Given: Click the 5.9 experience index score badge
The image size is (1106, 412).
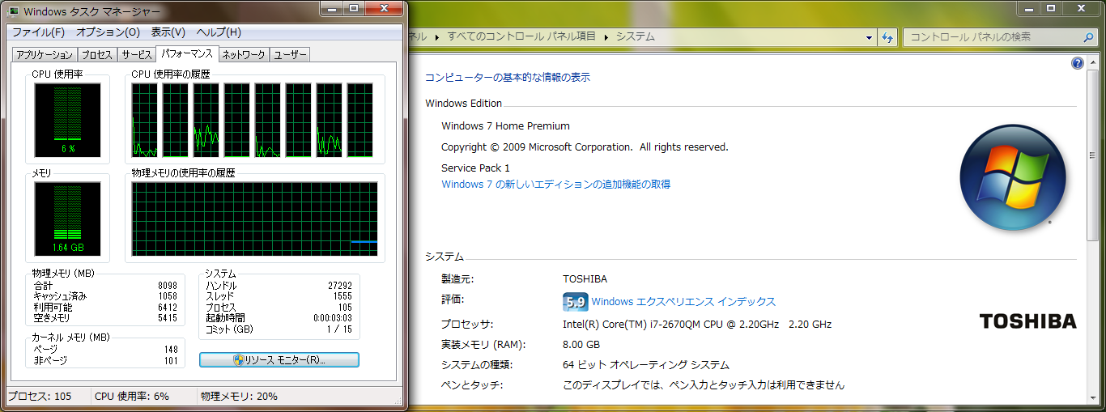Looking at the screenshot, I should point(575,302).
